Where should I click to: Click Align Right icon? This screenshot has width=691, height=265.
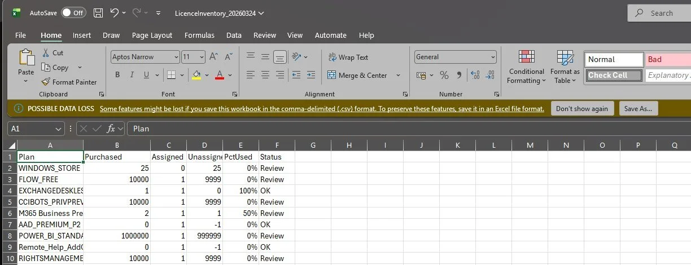pos(279,75)
